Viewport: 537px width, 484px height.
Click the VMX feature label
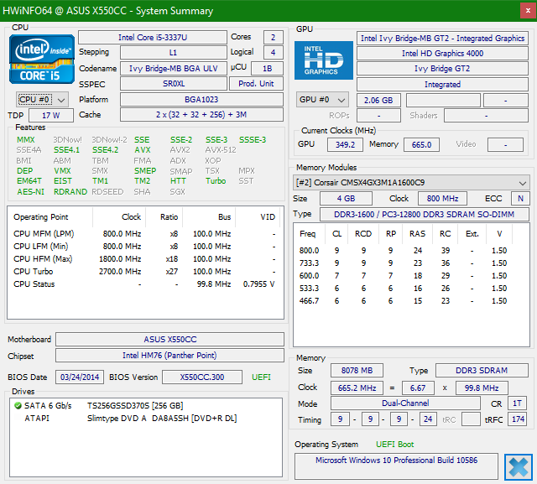tap(62, 171)
